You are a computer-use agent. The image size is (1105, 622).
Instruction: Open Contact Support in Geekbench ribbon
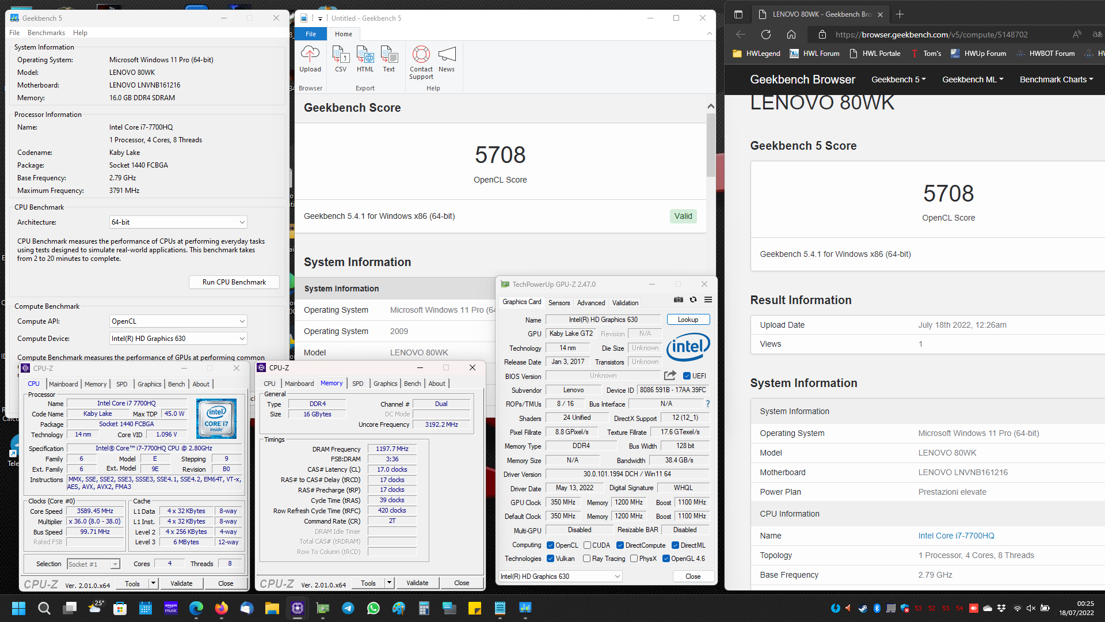421,63
